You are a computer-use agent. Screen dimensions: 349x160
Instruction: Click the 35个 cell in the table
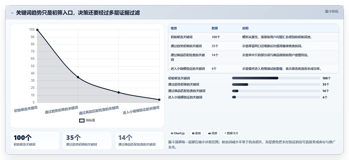click(x=215, y=46)
